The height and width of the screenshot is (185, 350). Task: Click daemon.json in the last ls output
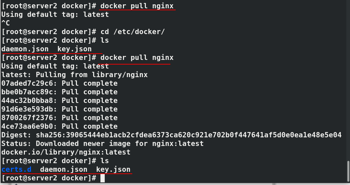(x=64, y=169)
